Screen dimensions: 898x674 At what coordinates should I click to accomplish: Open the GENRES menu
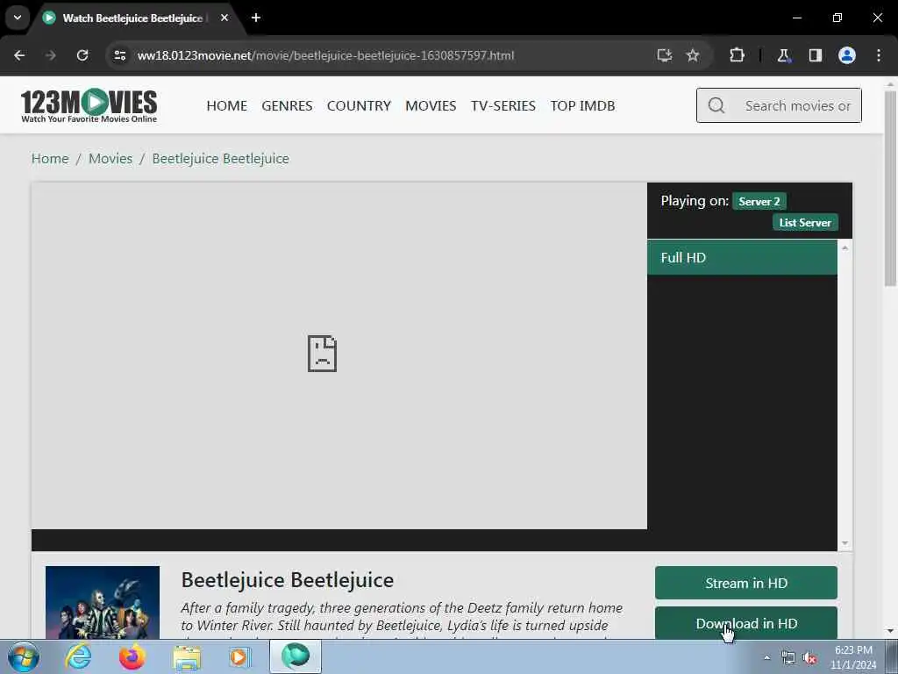click(287, 105)
